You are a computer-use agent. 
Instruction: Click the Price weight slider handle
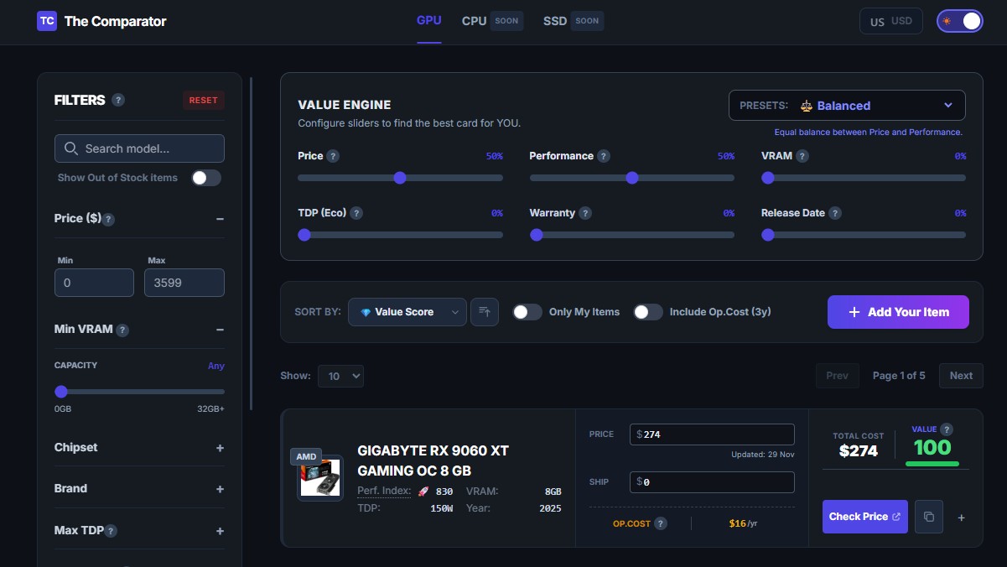400,178
